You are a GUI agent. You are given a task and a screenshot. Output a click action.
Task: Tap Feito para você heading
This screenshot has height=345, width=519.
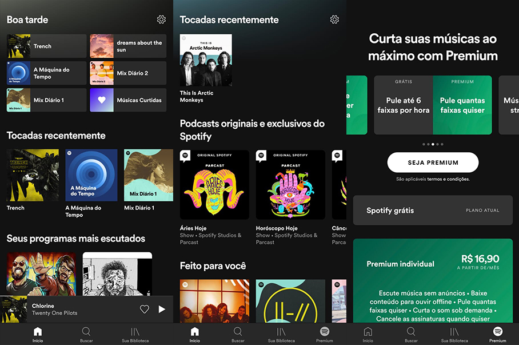pos(213,266)
